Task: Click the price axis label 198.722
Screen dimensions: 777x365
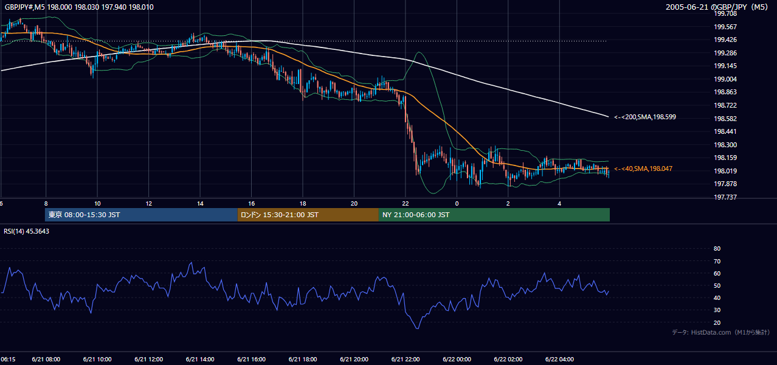Action: click(x=725, y=105)
